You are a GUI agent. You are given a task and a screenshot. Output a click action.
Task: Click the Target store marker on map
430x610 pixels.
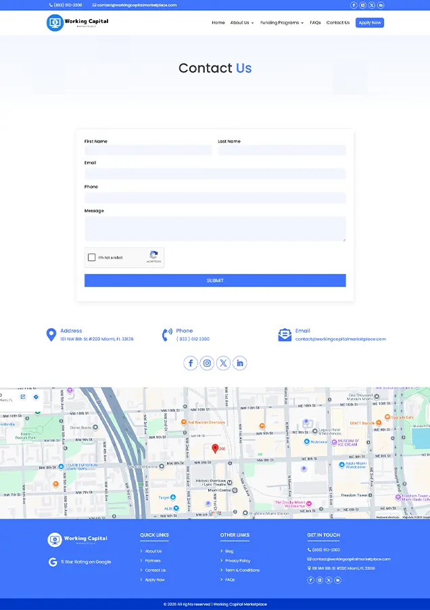pyautogui.click(x=173, y=497)
